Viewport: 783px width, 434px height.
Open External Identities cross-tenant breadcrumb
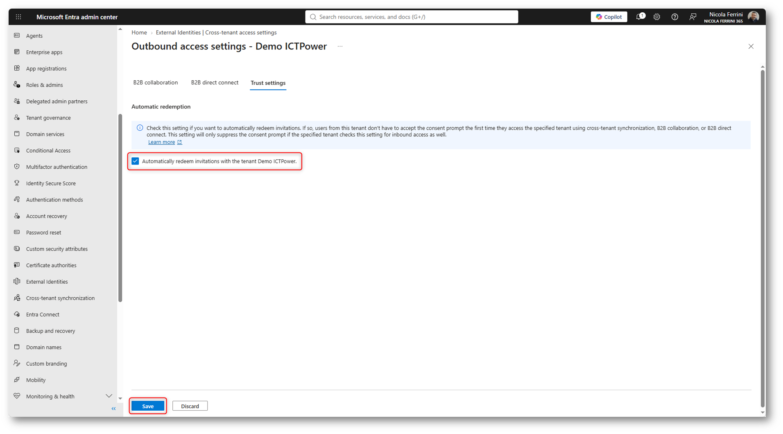(216, 32)
